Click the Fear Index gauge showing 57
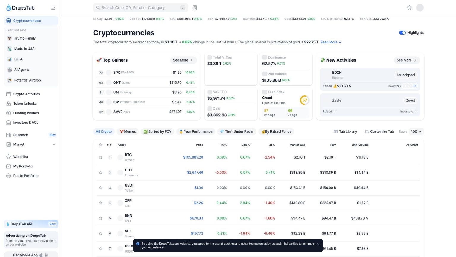This screenshot has height=257, width=456. click(305, 100)
